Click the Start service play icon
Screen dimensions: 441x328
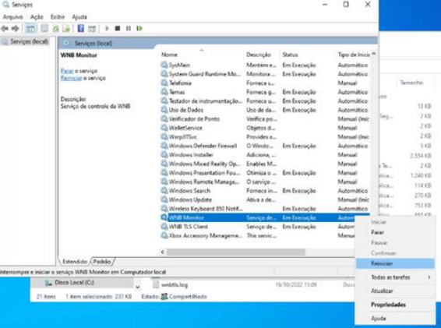[x=107, y=28]
